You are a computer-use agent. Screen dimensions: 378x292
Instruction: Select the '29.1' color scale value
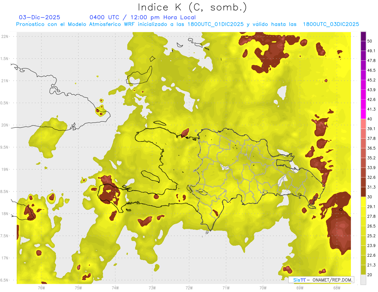tap(371, 207)
